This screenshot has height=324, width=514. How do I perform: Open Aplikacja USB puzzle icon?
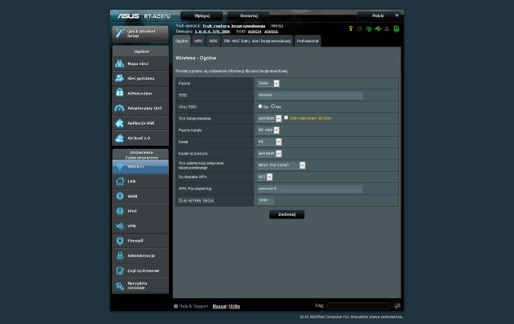(x=119, y=123)
